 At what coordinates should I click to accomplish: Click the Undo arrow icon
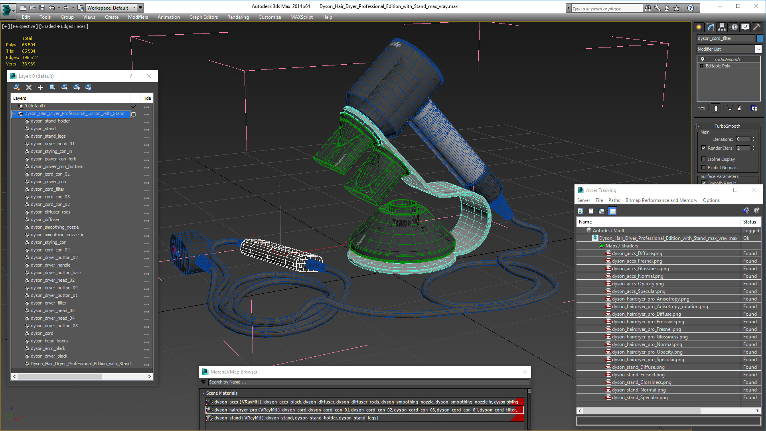tap(51, 8)
